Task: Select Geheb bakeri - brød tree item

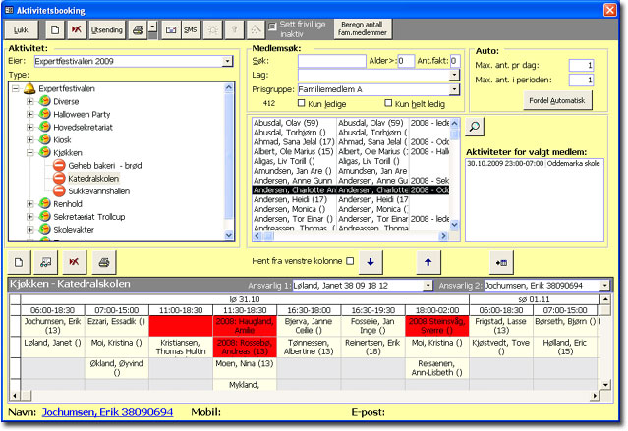Action: click(x=105, y=166)
